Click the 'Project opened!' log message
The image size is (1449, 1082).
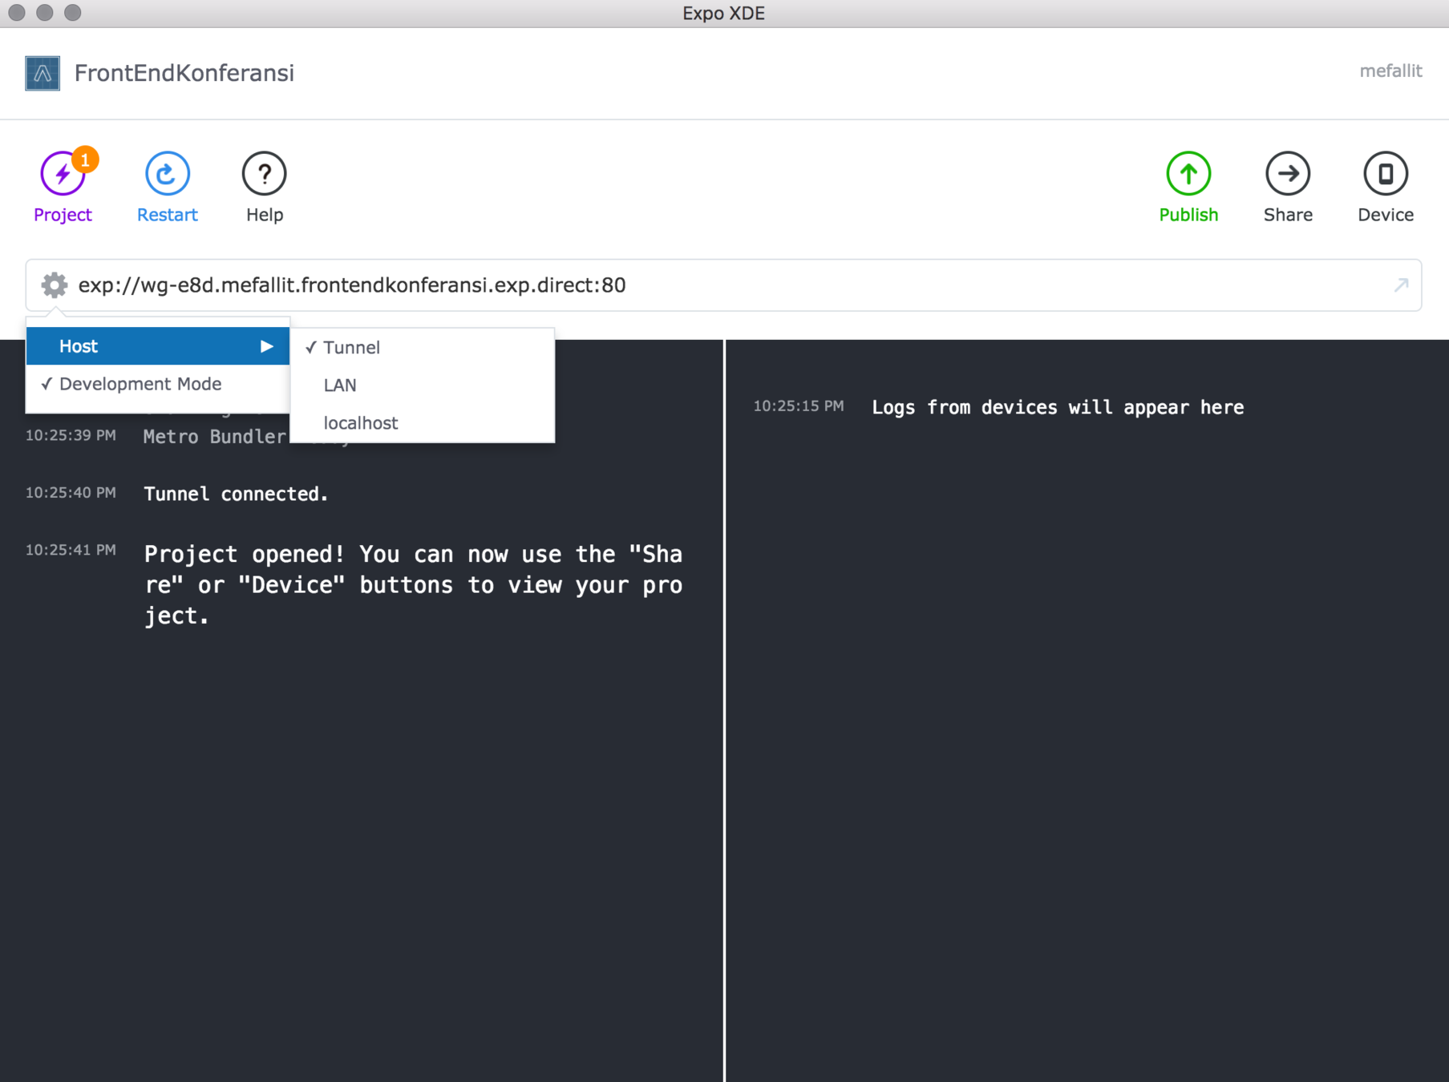(x=413, y=584)
